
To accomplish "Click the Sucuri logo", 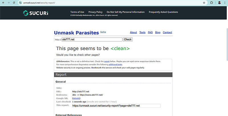I will tap(36, 13).
